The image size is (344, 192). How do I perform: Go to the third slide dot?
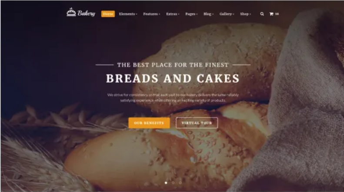tap(180, 182)
